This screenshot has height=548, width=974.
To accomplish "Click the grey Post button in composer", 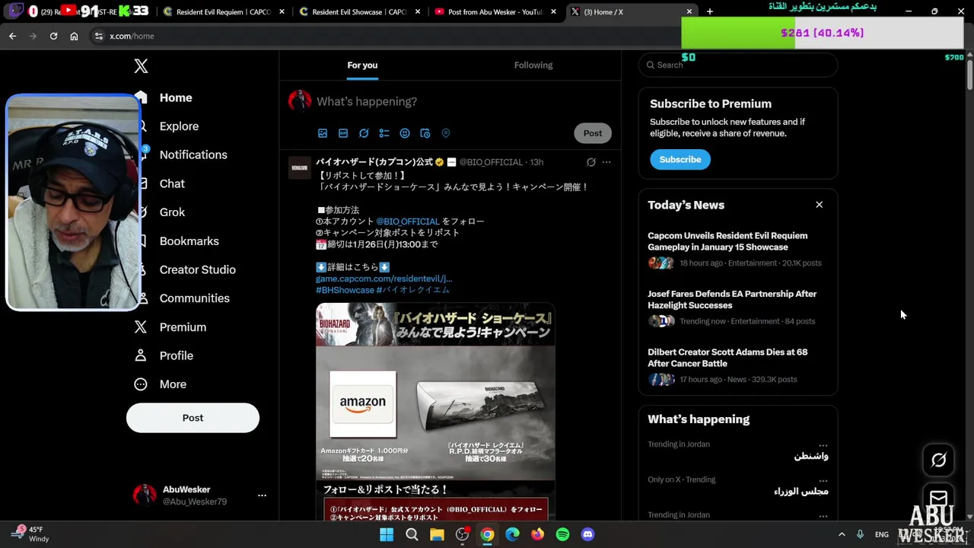I will 593,133.
